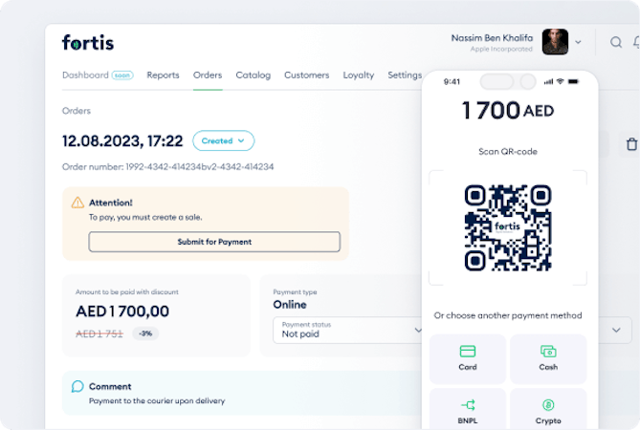The height and width of the screenshot is (430, 640).
Task: Open the Orders tab
Action: coord(208,75)
